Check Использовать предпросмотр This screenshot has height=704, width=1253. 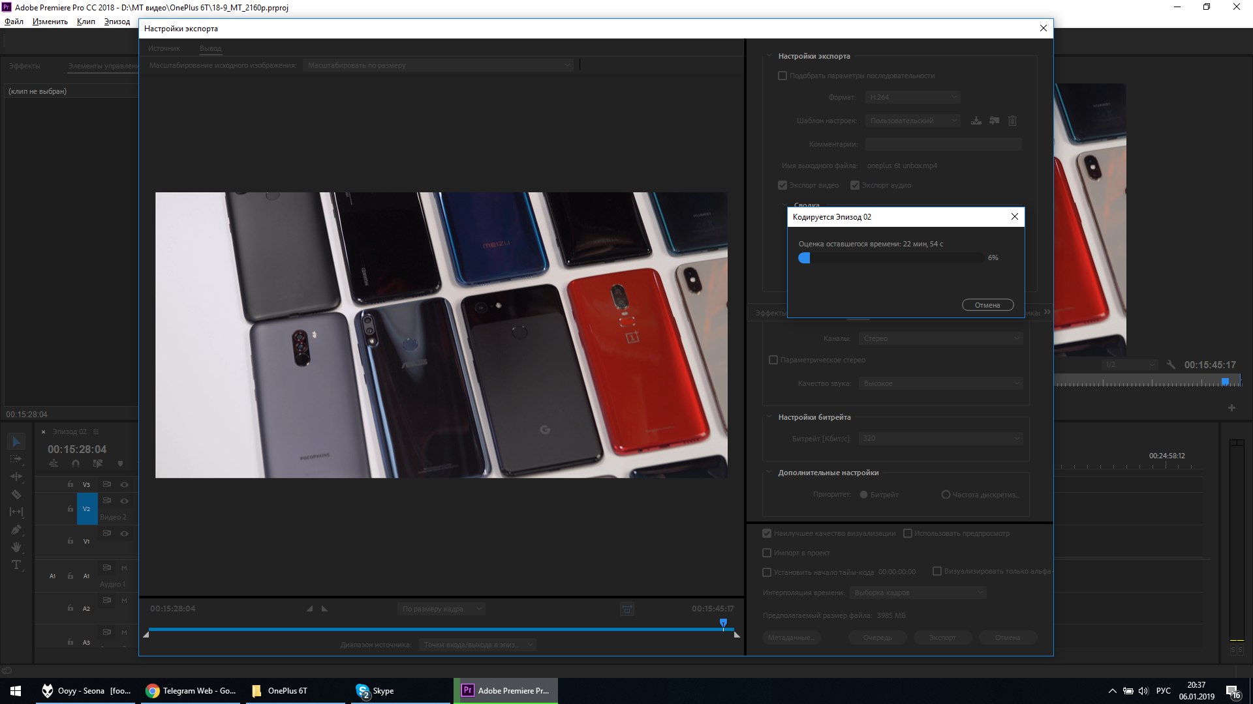907,533
